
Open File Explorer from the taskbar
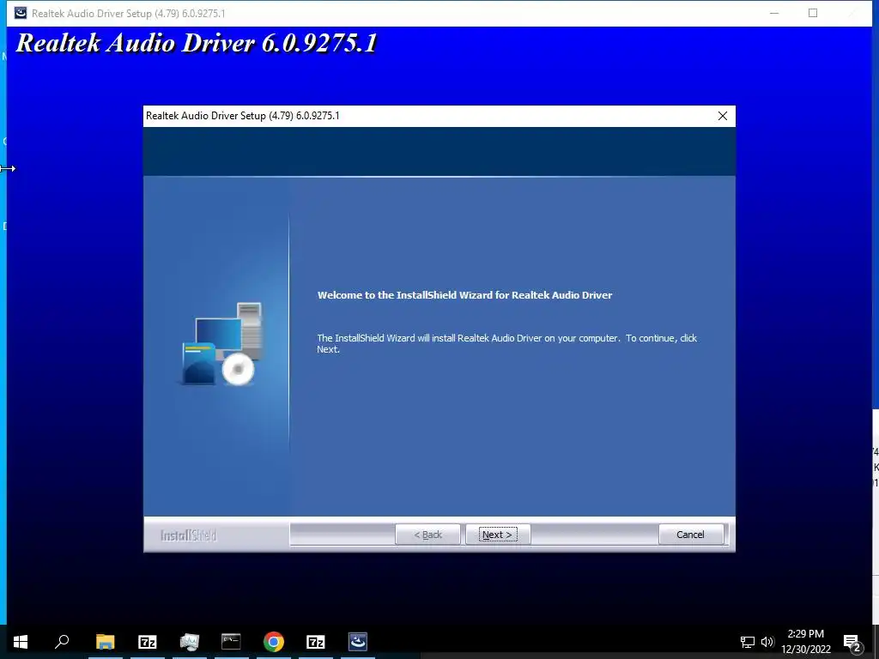click(106, 642)
